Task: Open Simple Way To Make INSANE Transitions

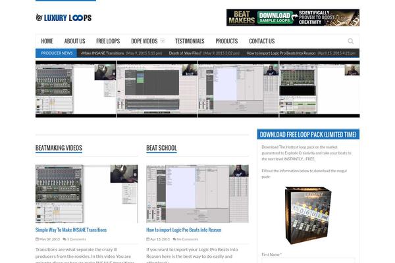Action: coord(71,229)
